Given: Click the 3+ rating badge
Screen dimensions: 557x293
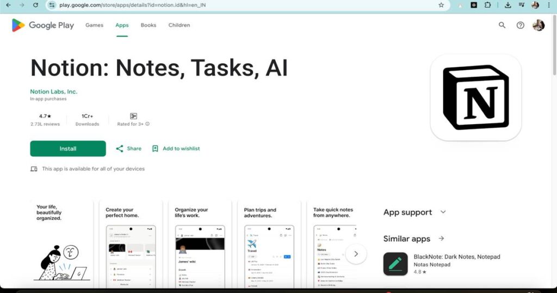Looking at the screenshot, I should point(134,117).
